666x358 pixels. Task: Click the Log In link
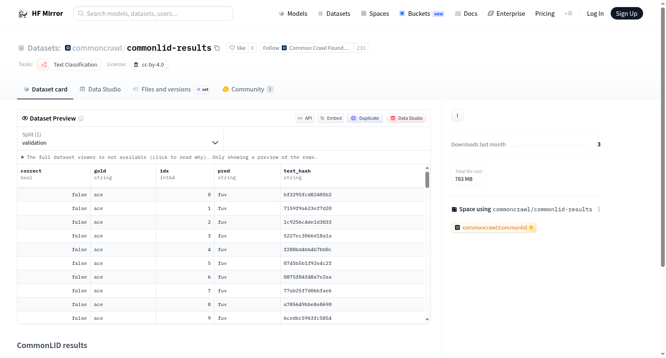(x=595, y=14)
